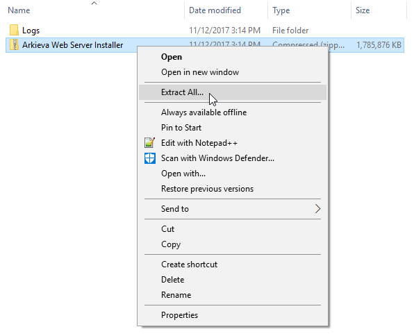The image size is (414, 336).
Task: Click the Windows Defender shield icon
Action: pyautogui.click(x=150, y=158)
